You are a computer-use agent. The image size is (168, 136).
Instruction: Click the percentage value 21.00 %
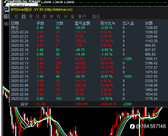coord(107,41)
